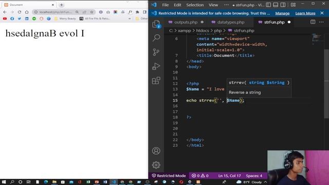
Task: Open the editor More Actions ellipsis
Action: click(321, 22)
